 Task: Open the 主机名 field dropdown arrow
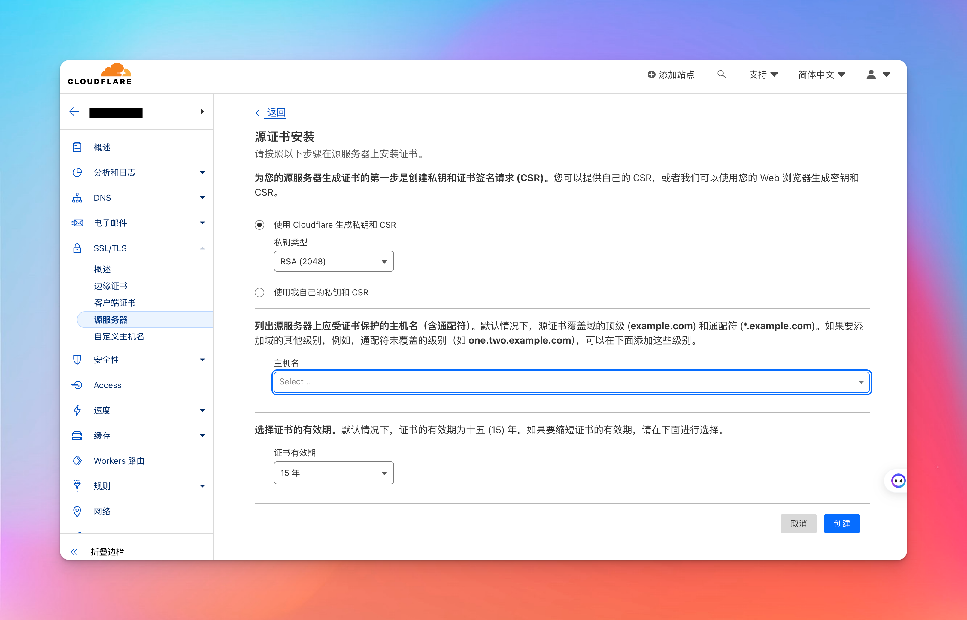[x=861, y=382]
